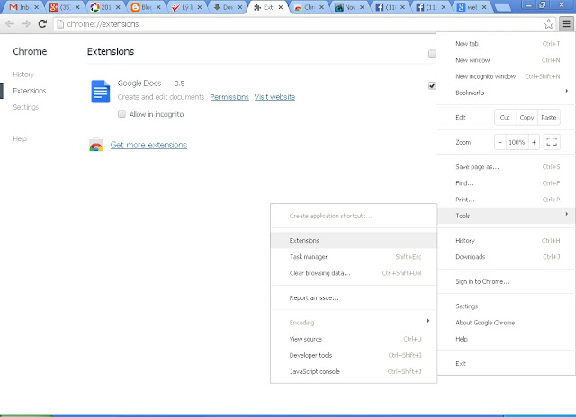
Task: Toggle Allow in incognito checkbox
Action: (121, 114)
